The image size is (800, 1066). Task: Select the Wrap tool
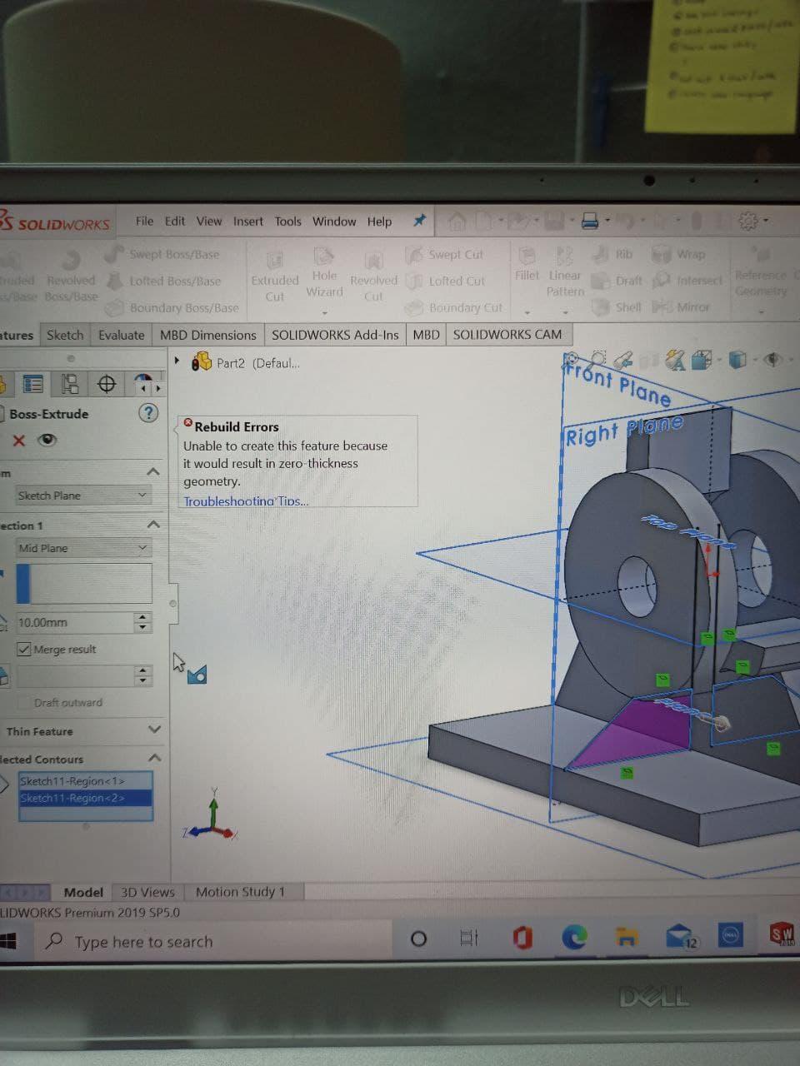pos(679,253)
